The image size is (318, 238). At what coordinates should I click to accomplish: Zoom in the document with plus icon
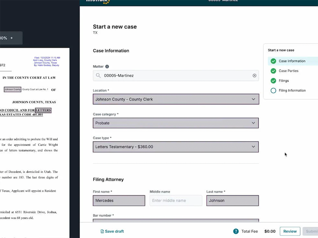pos(12,38)
